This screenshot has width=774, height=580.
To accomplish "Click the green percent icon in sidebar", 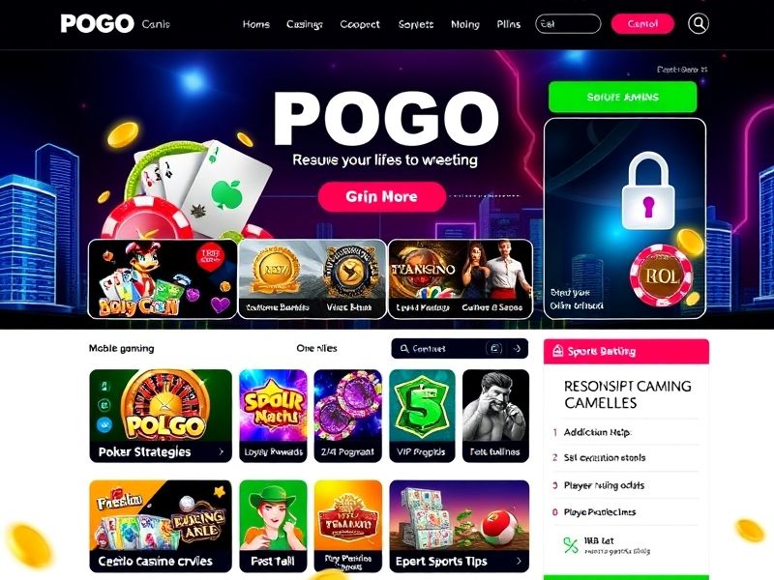I will [x=571, y=545].
